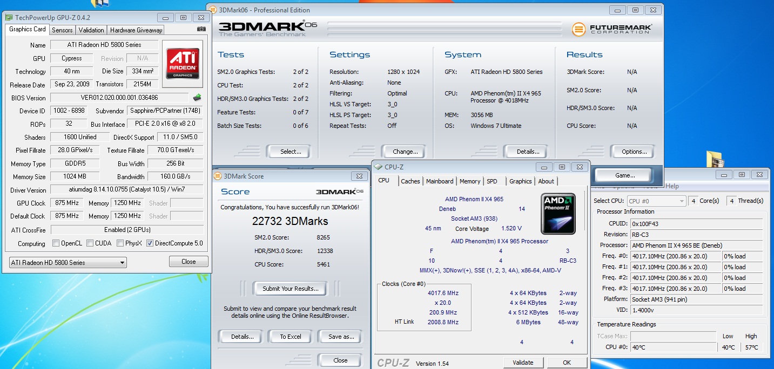Click Submit Your Results button

click(x=291, y=289)
